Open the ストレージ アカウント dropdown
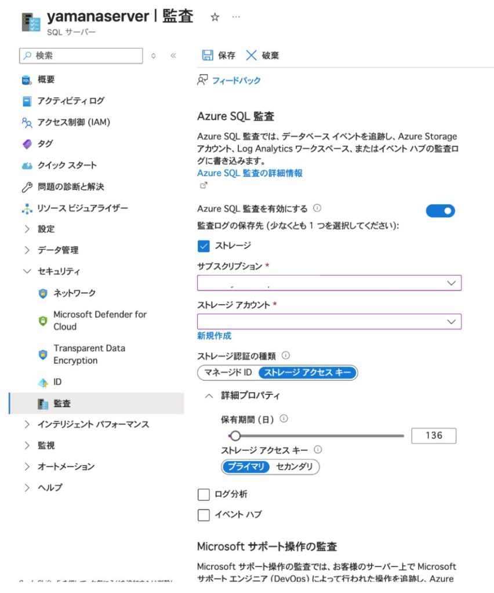 point(329,321)
